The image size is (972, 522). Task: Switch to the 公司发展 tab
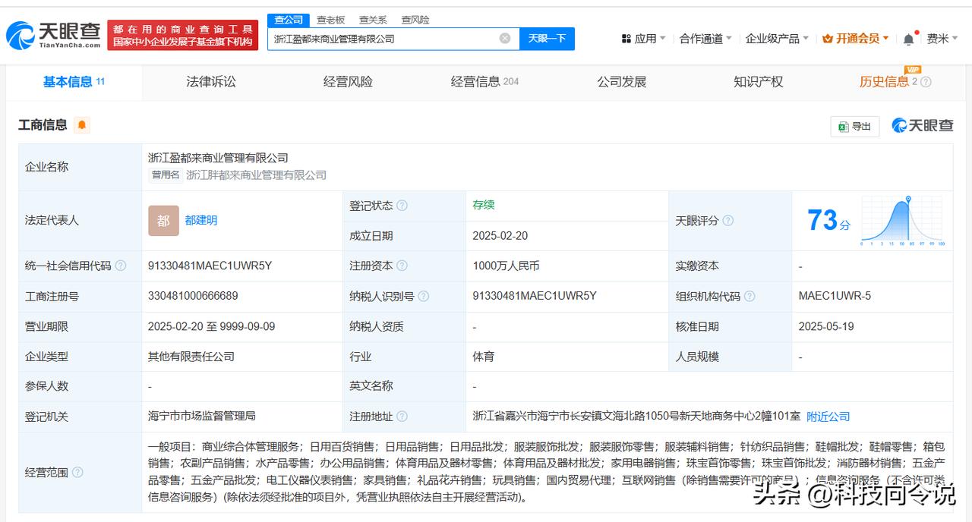click(621, 82)
